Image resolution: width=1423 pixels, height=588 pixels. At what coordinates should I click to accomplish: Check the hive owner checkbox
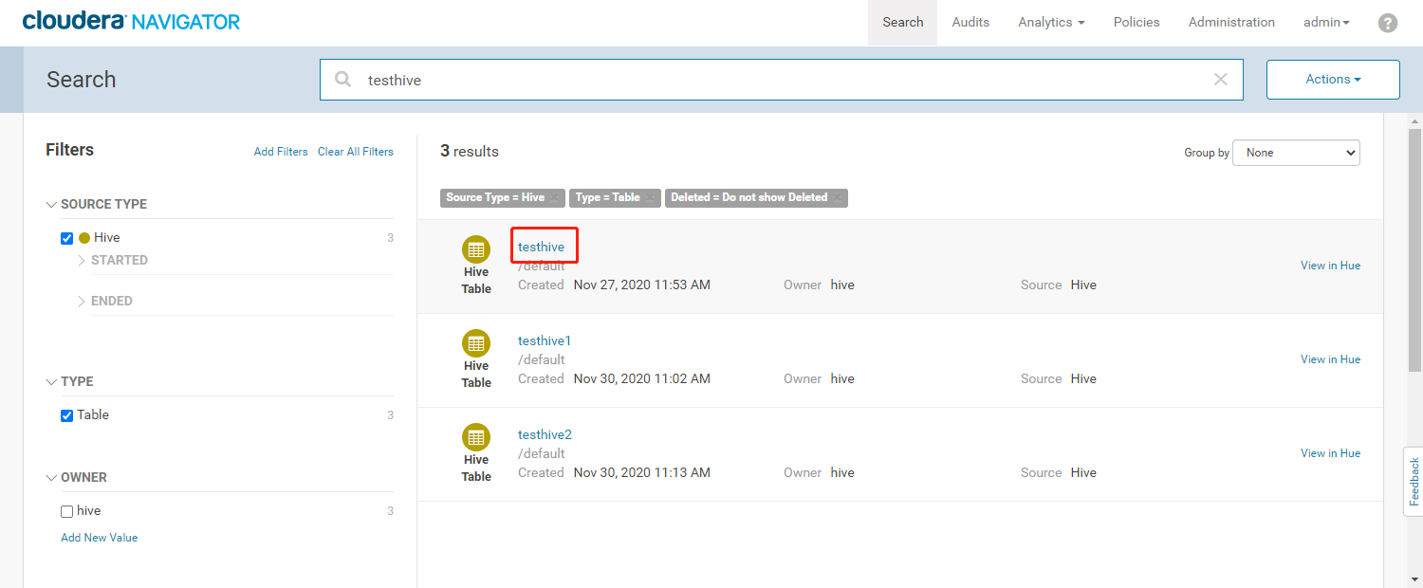point(66,511)
